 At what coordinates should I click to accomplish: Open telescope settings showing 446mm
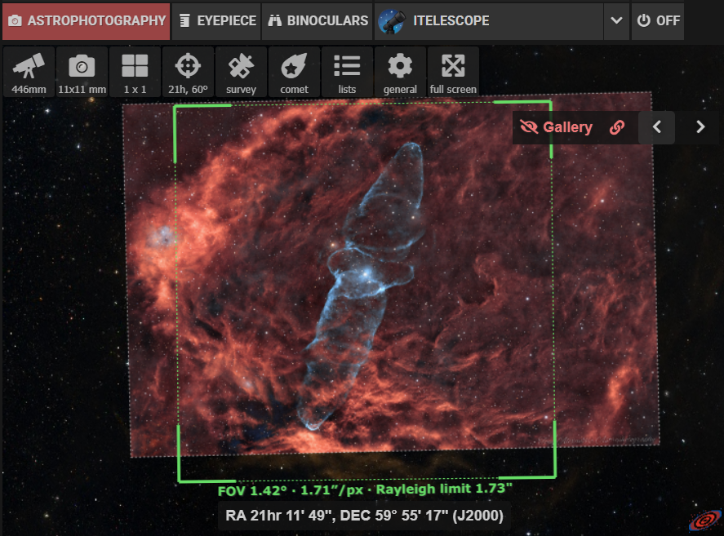point(29,72)
